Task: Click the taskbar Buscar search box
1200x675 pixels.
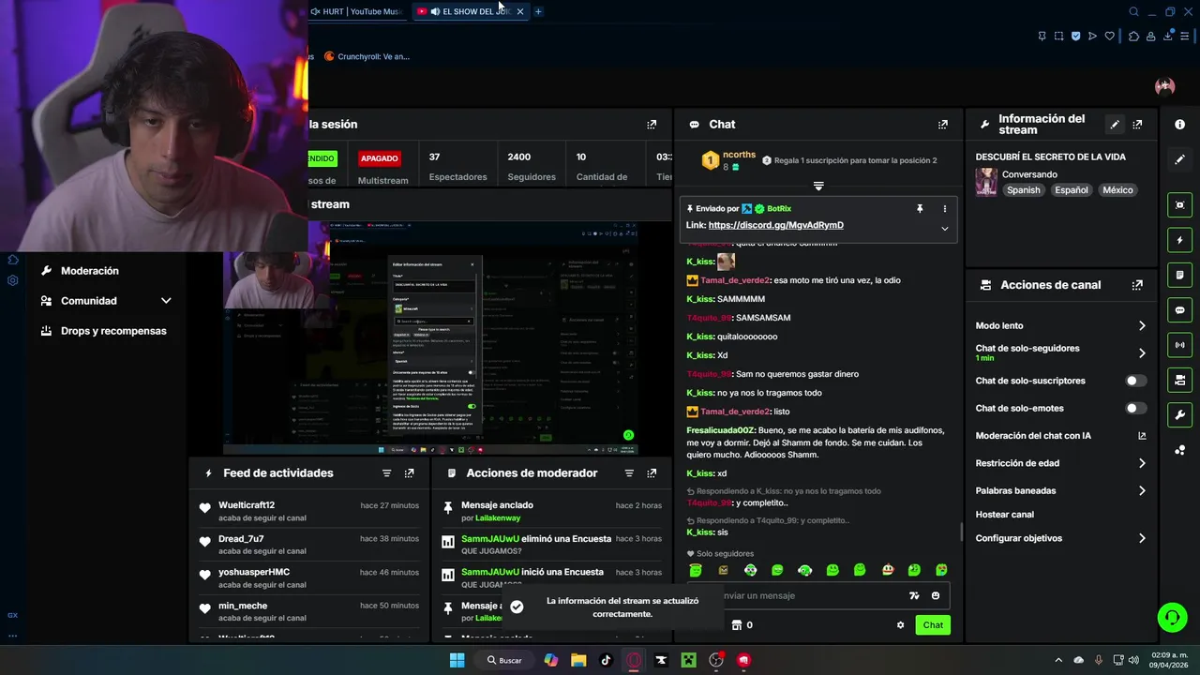Action: [x=504, y=660]
